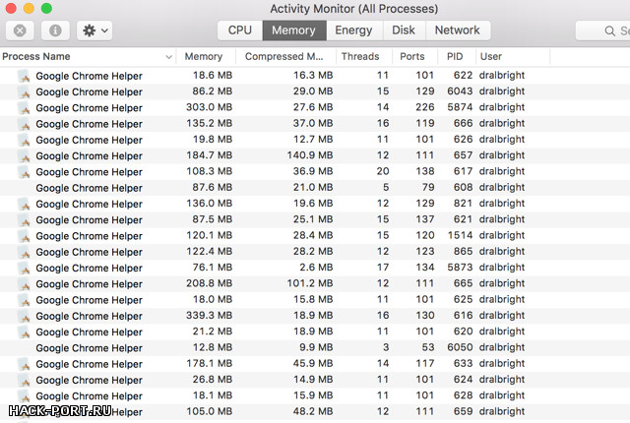Click ports value 53
Image resolution: width=630 pixels, height=423 pixels.
point(428,347)
